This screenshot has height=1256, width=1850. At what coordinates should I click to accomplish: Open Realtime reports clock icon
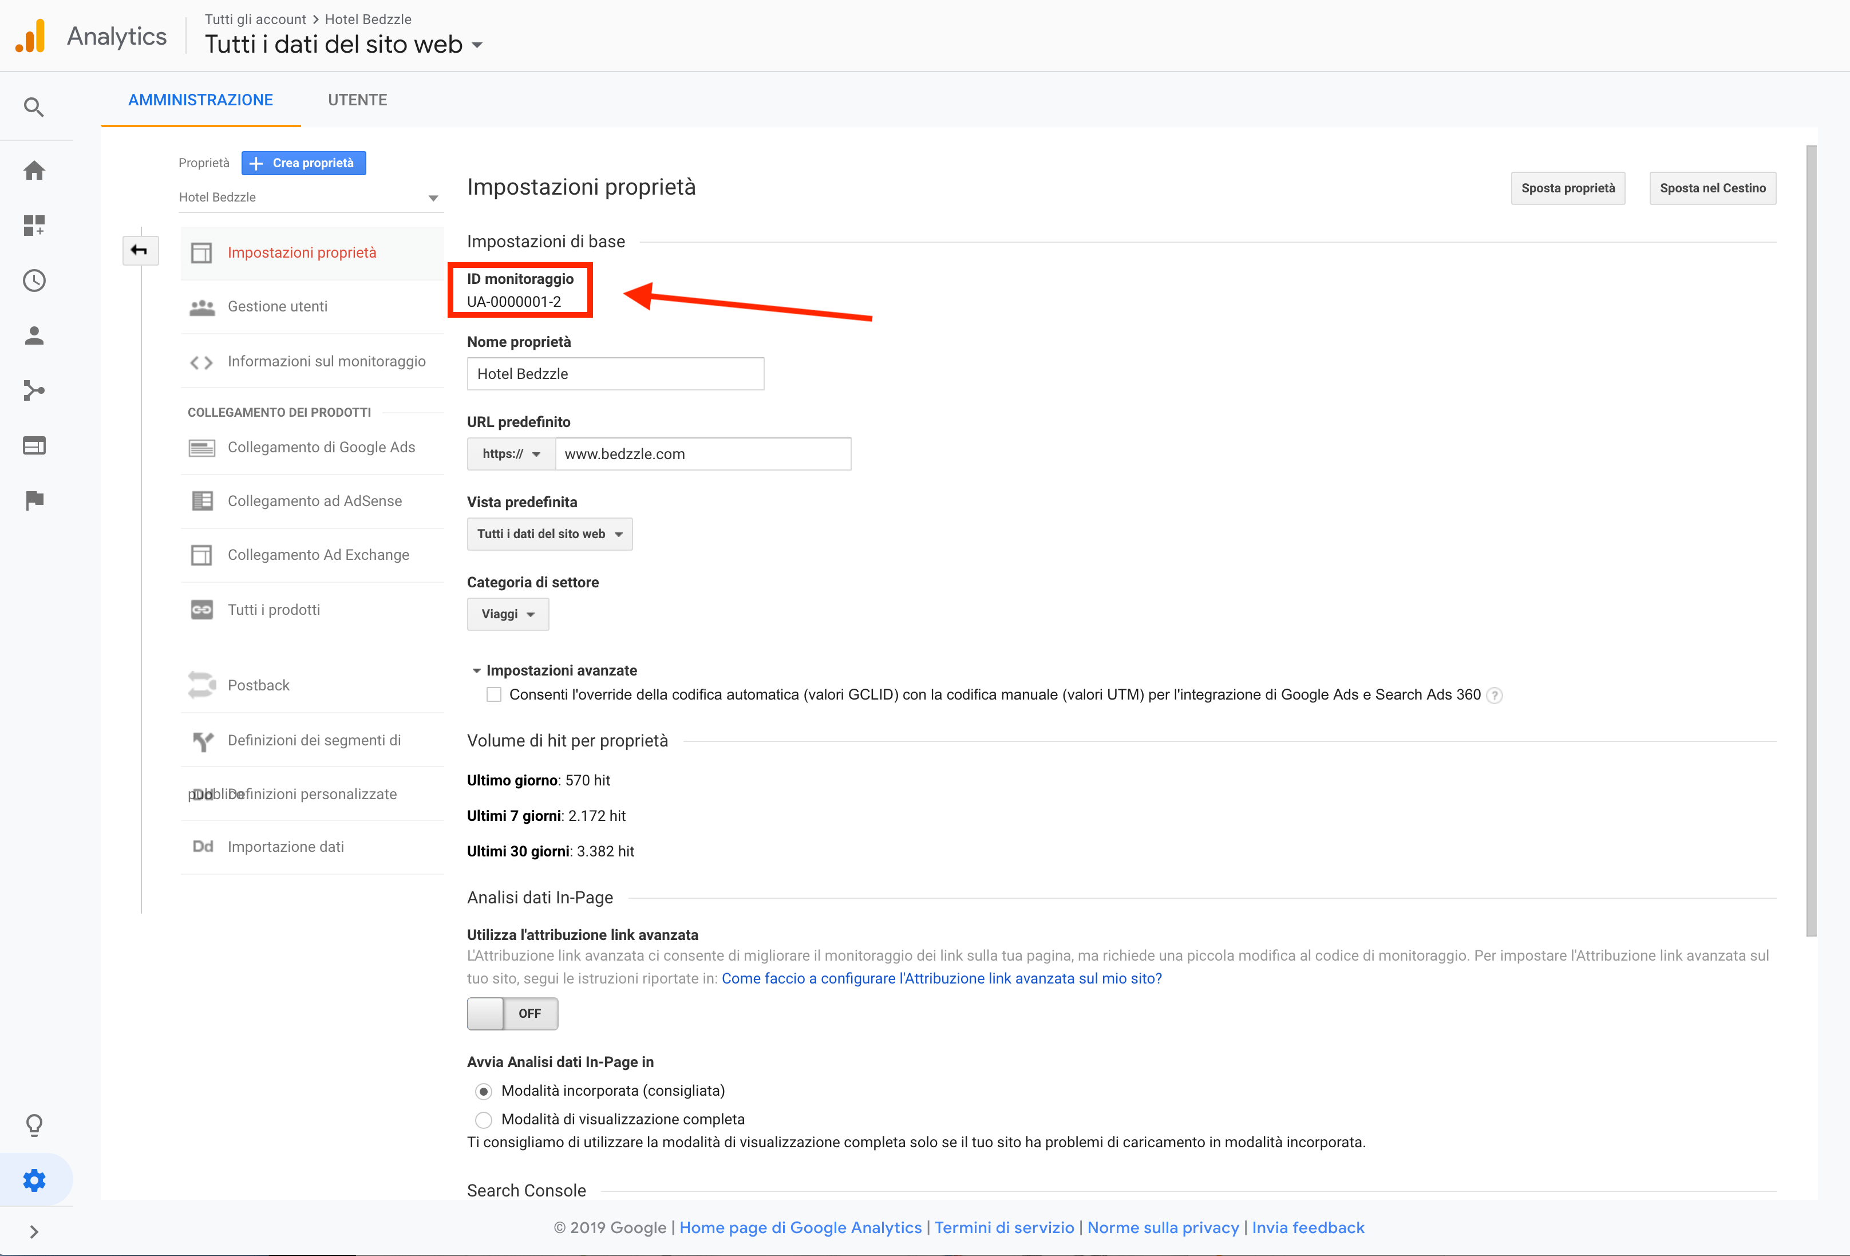(34, 280)
